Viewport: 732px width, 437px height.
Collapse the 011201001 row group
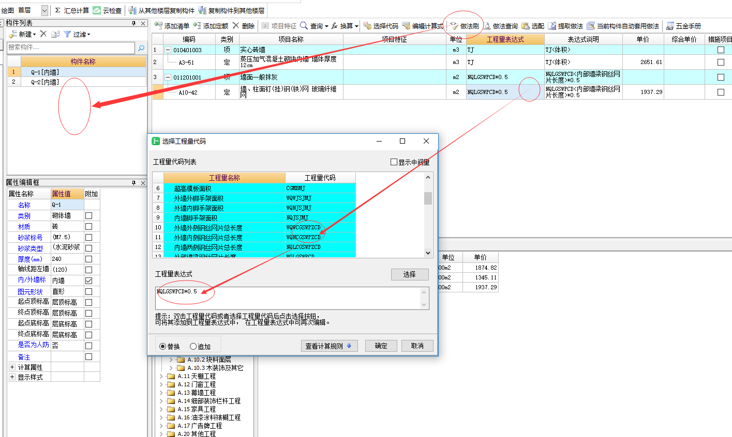pos(168,77)
